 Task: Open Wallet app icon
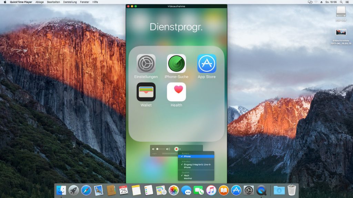click(146, 92)
